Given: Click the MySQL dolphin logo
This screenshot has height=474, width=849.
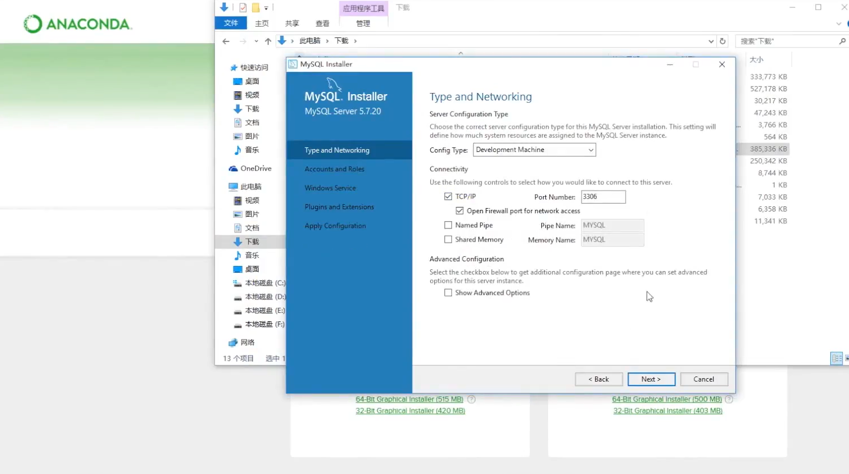Looking at the screenshot, I should tap(334, 84).
